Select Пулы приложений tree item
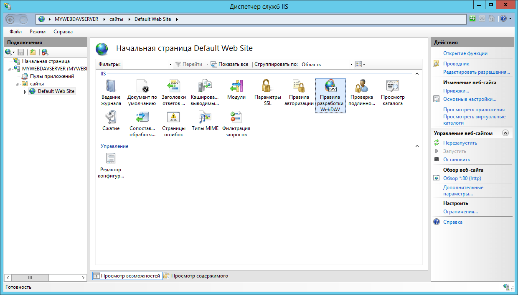The image size is (518, 295). (52, 76)
